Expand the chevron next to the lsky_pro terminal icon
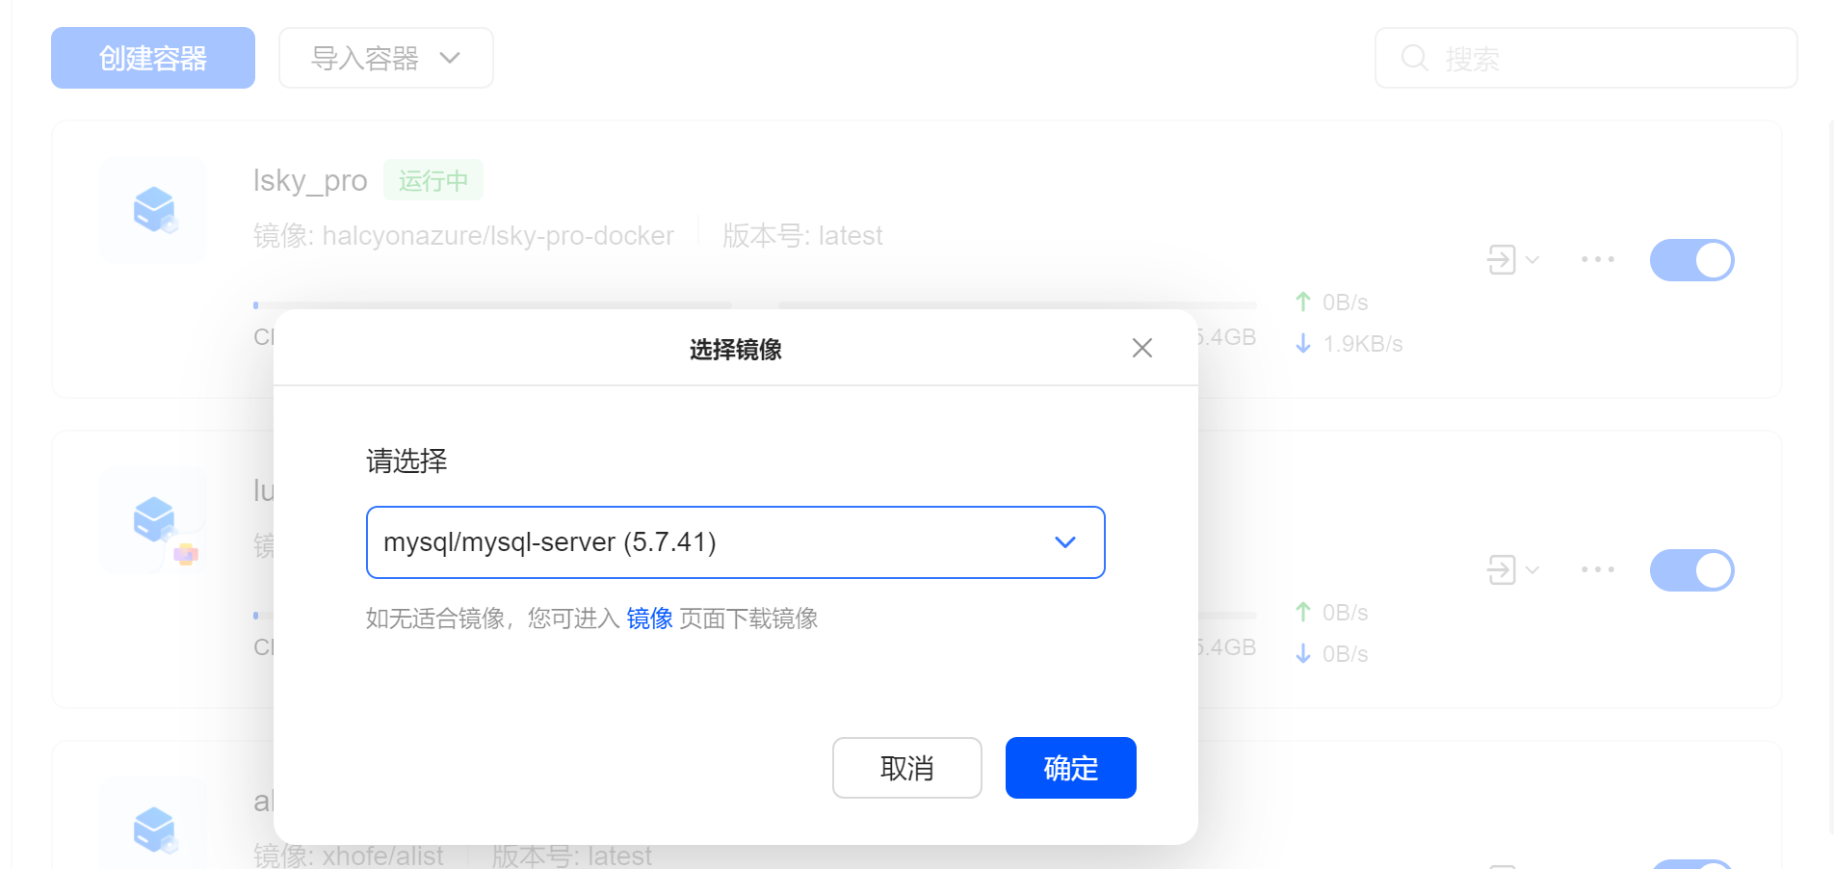 click(1533, 259)
